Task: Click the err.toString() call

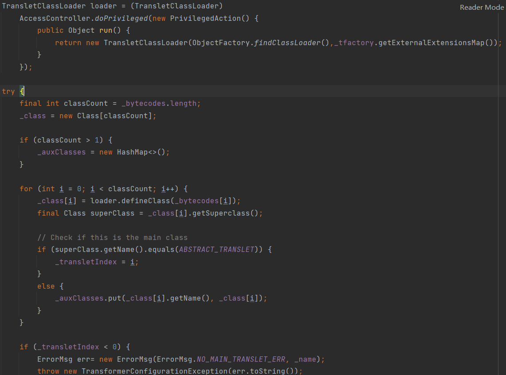Action: (274, 371)
